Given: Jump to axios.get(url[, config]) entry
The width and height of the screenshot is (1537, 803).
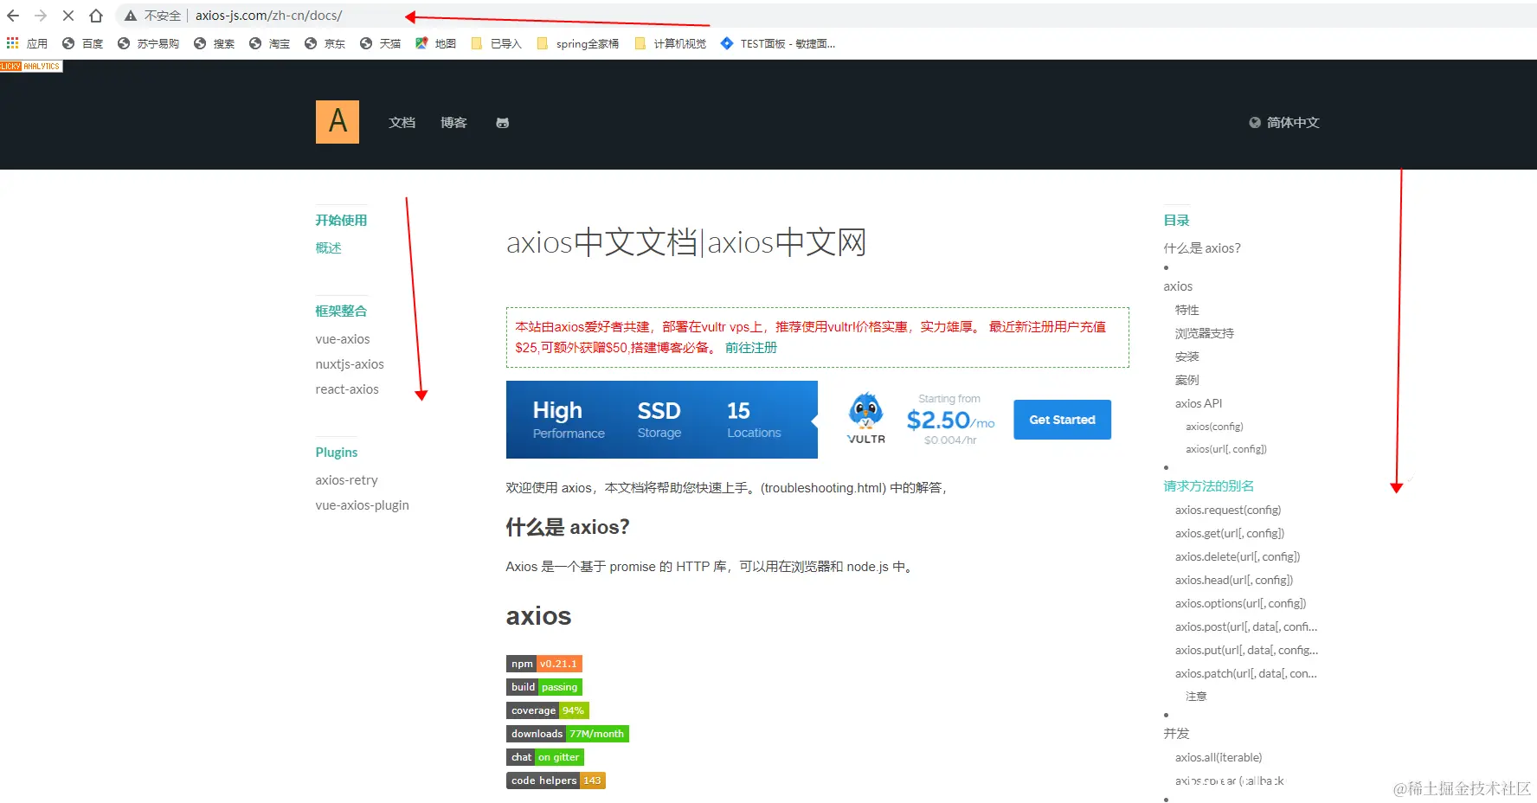Looking at the screenshot, I should [x=1230, y=534].
